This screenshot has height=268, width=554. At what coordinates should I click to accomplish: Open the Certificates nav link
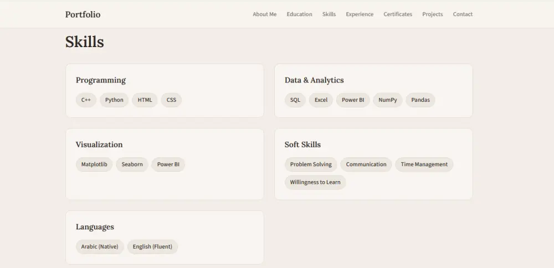(398, 14)
